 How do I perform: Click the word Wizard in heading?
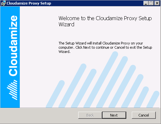click(66, 24)
